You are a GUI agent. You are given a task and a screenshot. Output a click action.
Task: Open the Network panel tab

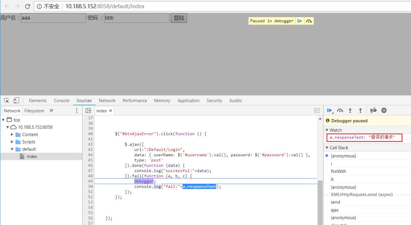(107, 101)
